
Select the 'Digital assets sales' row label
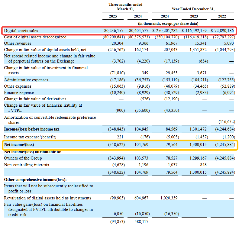coord(21,31)
